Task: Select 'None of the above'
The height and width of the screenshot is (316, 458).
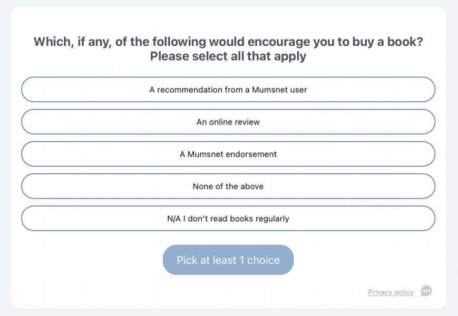Action: point(228,186)
